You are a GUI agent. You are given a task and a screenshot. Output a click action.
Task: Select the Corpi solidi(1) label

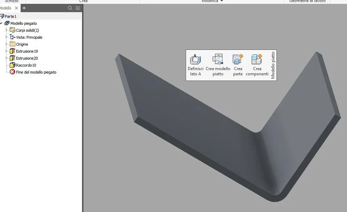pos(28,30)
